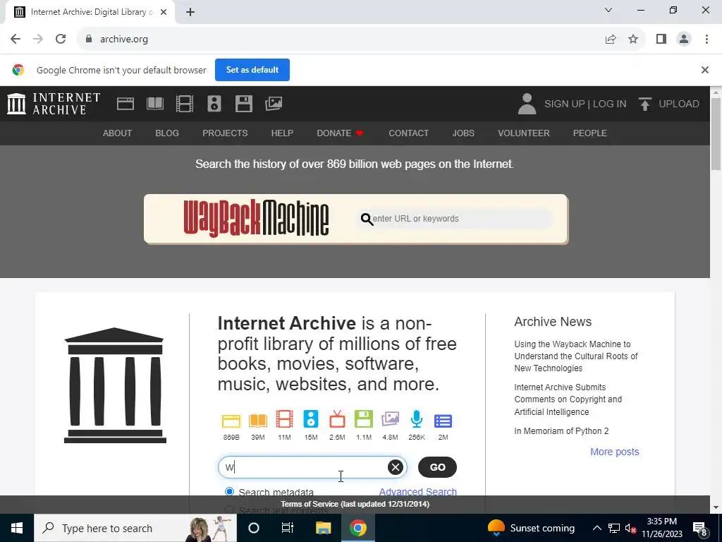Open Advanced Search link
Image resolution: width=722 pixels, height=542 pixels.
click(x=417, y=492)
